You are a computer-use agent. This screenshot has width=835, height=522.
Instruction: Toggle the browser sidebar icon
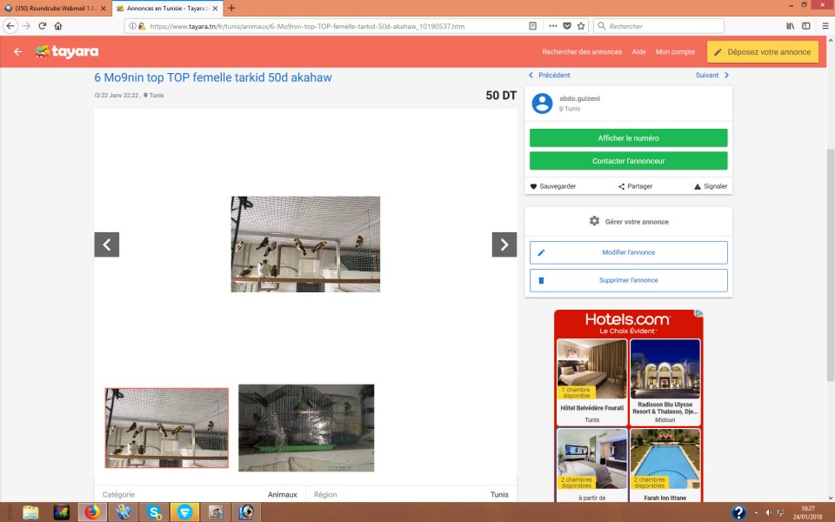pos(806,25)
